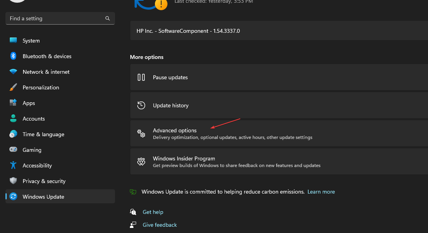Open Windows Insider Program settings
Image resolution: width=428 pixels, height=233 pixels.
click(184, 159)
